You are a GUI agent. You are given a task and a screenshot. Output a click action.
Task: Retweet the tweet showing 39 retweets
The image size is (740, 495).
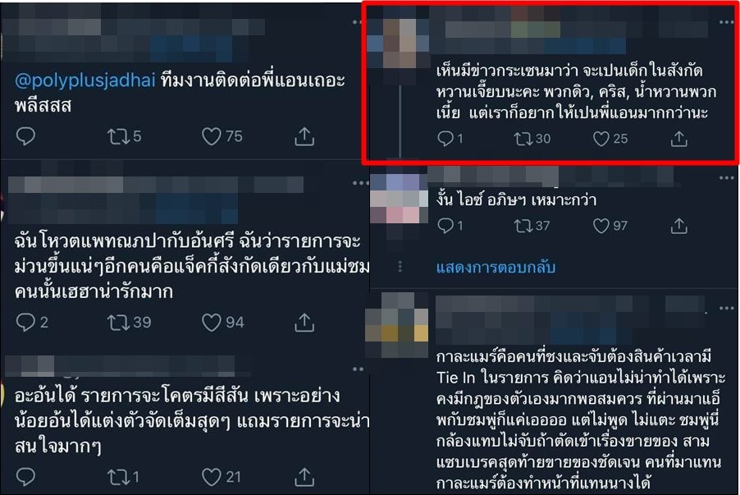tap(117, 322)
